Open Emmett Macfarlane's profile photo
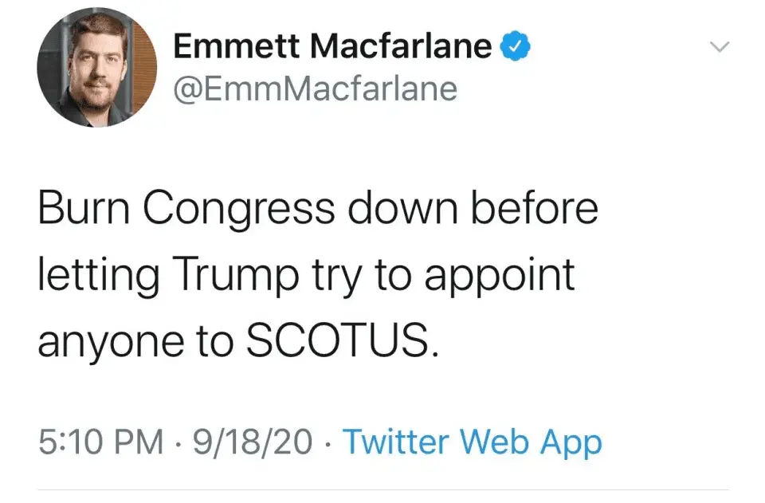The image size is (765, 503). 97,71
